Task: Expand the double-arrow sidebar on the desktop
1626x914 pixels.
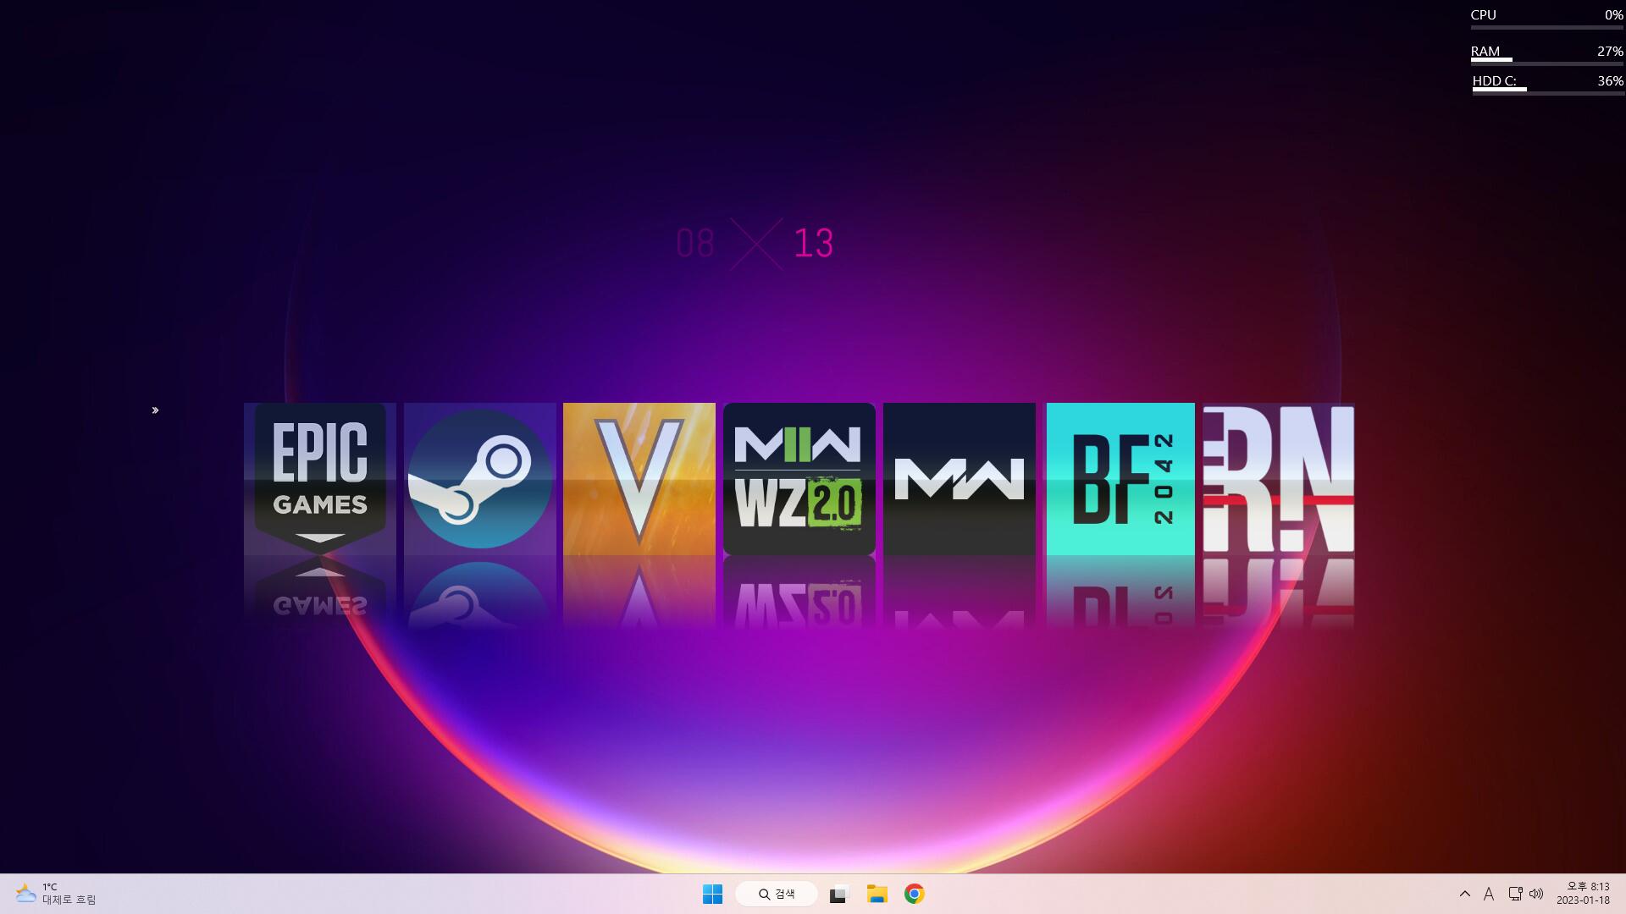Action: tap(155, 410)
